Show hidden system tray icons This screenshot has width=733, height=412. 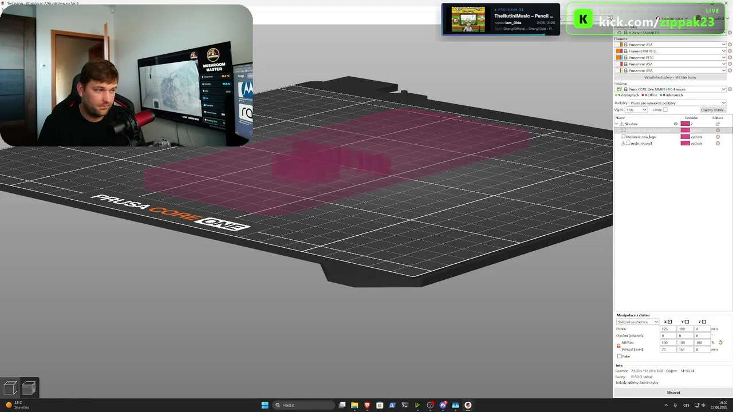pos(665,405)
